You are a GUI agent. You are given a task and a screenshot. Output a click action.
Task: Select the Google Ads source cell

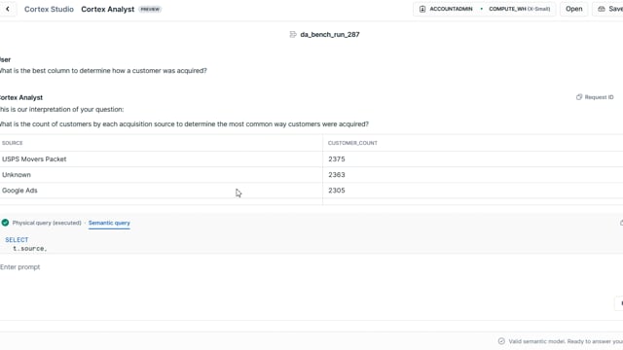(x=162, y=191)
